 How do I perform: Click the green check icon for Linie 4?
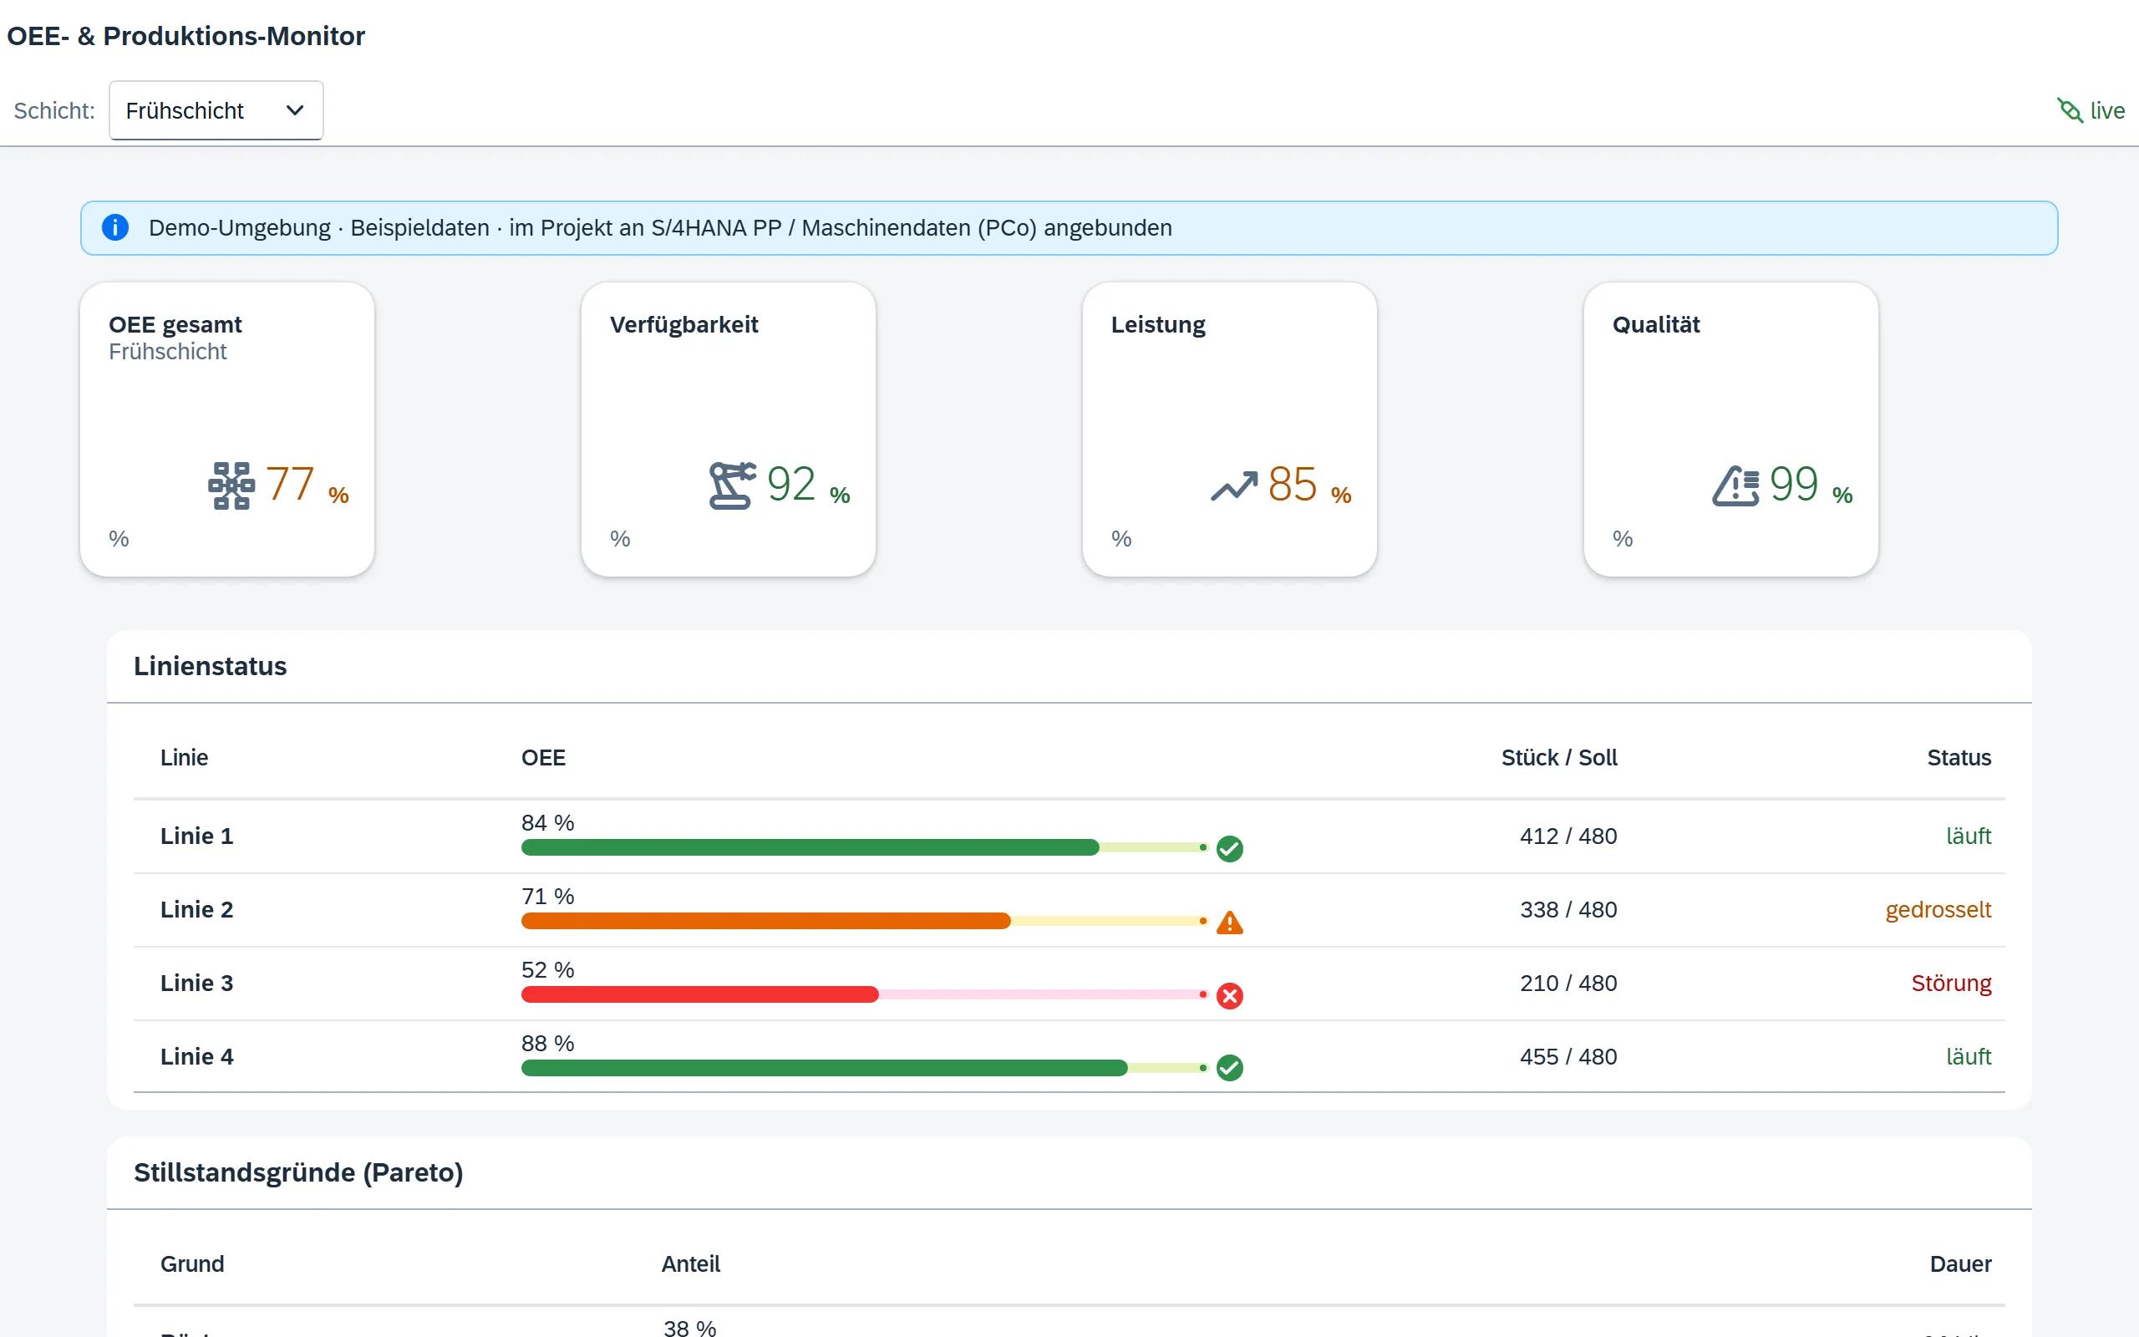point(1229,1068)
